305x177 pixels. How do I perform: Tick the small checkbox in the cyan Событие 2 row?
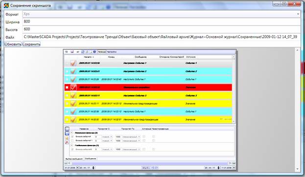coord(67,72)
